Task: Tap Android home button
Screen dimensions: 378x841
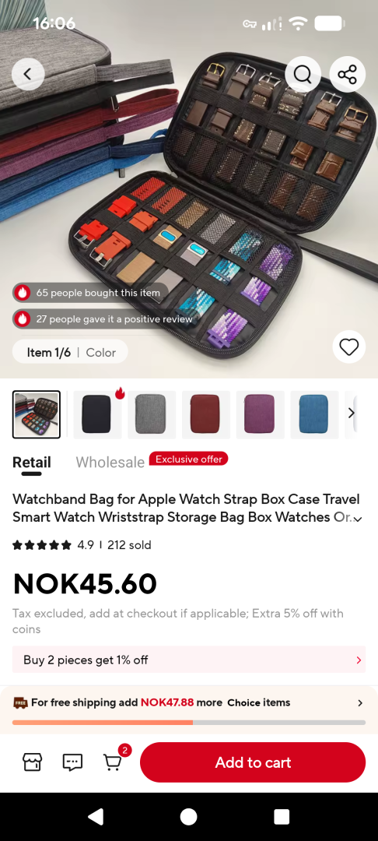Action: tap(188, 816)
